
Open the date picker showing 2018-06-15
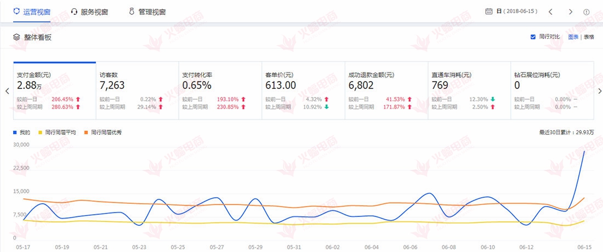point(517,12)
